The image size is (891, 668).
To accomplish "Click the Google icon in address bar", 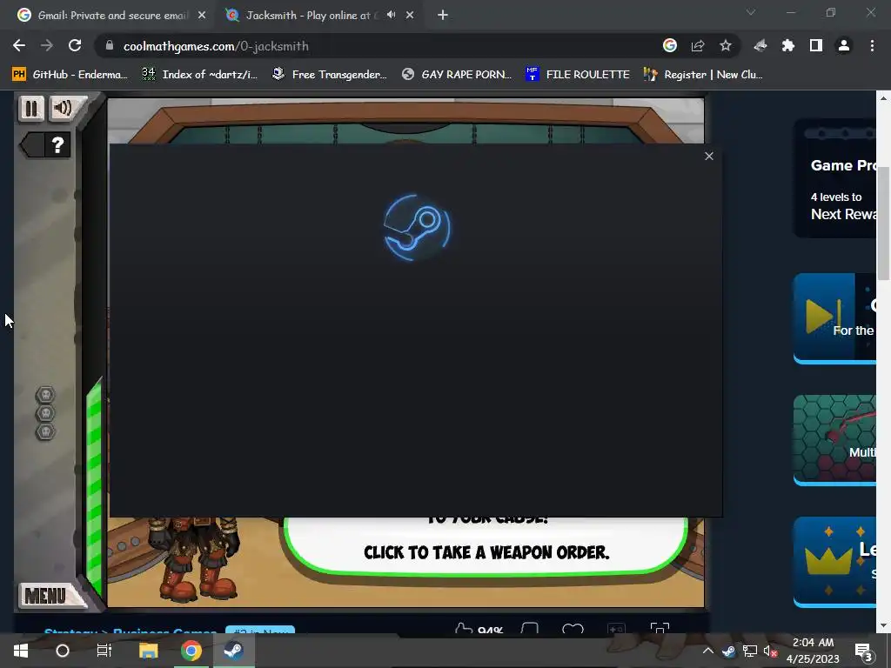I will [x=670, y=45].
